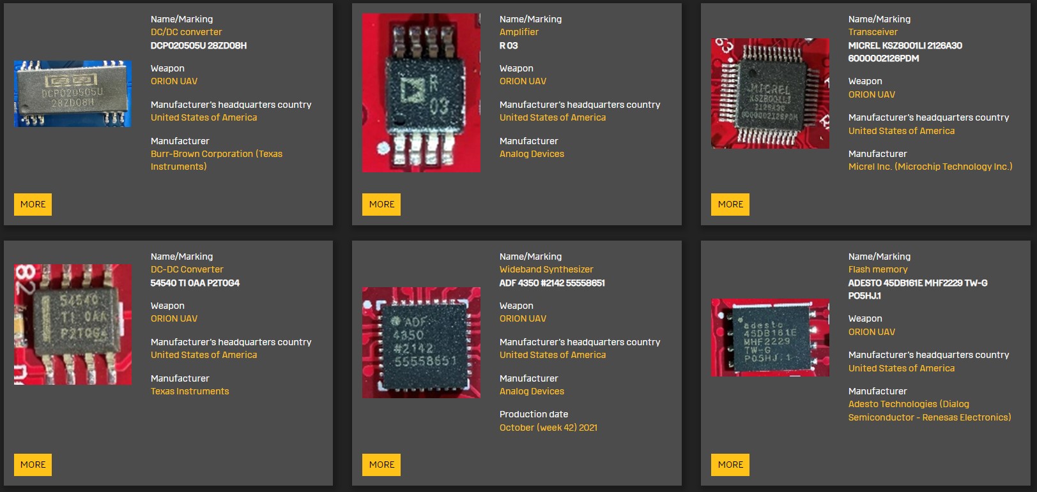1037x492 pixels.
Task: View the MICREL KSZ8001LI chip image
Action: point(770,93)
